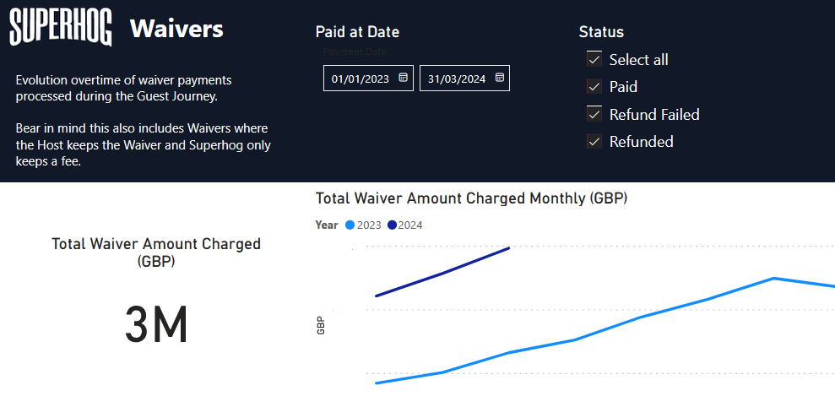This screenshot has height=407, width=835.
Task: Click the 2023 legend color dot
Action: pos(350,225)
